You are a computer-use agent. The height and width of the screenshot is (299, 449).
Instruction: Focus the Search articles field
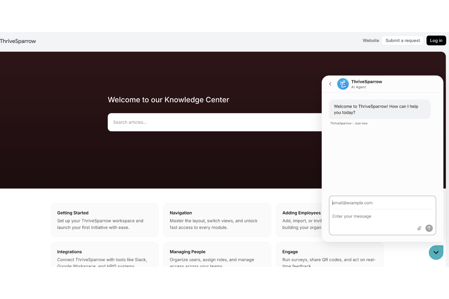(215, 122)
